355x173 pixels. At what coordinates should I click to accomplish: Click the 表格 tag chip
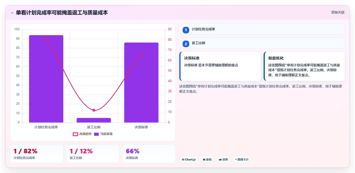207,159
